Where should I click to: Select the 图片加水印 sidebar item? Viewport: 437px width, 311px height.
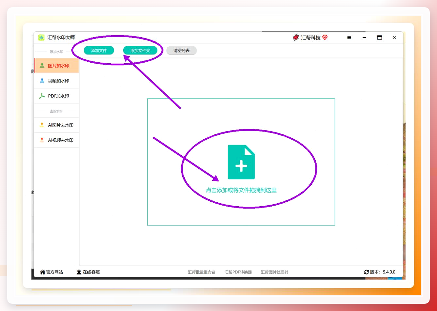(56, 66)
